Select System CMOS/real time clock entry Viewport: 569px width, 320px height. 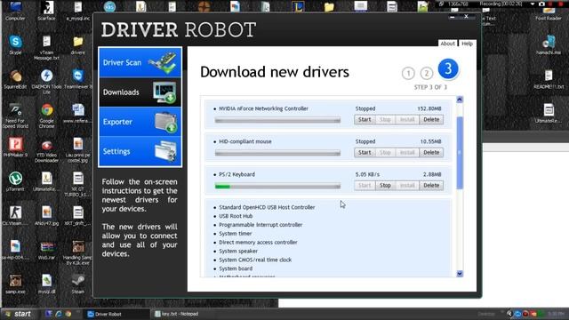click(255, 260)
